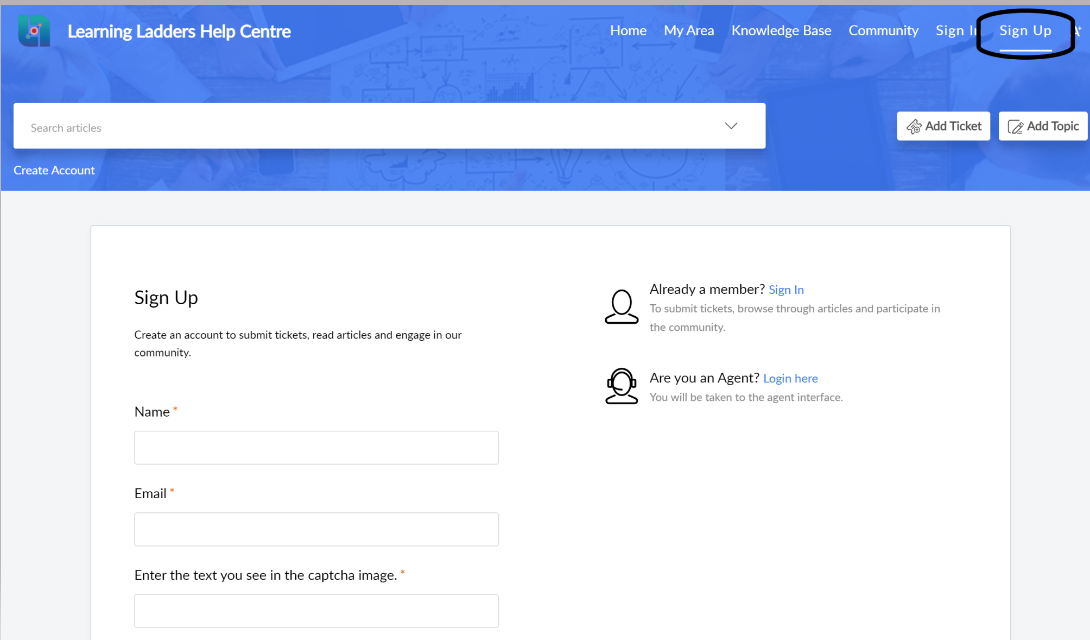The width and height of the screenshot is (1090, 640).
Task: Click the headset agent support icon
Action: (621, 385)
